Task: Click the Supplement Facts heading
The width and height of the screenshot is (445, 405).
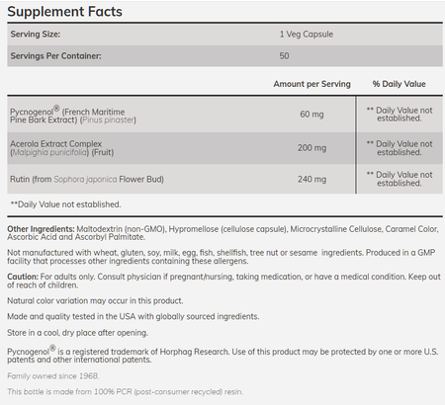Action: [64, 12]
